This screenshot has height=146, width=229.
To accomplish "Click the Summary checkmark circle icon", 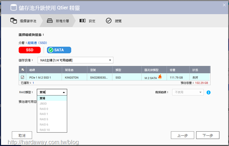I will click(x=108, y=21).
